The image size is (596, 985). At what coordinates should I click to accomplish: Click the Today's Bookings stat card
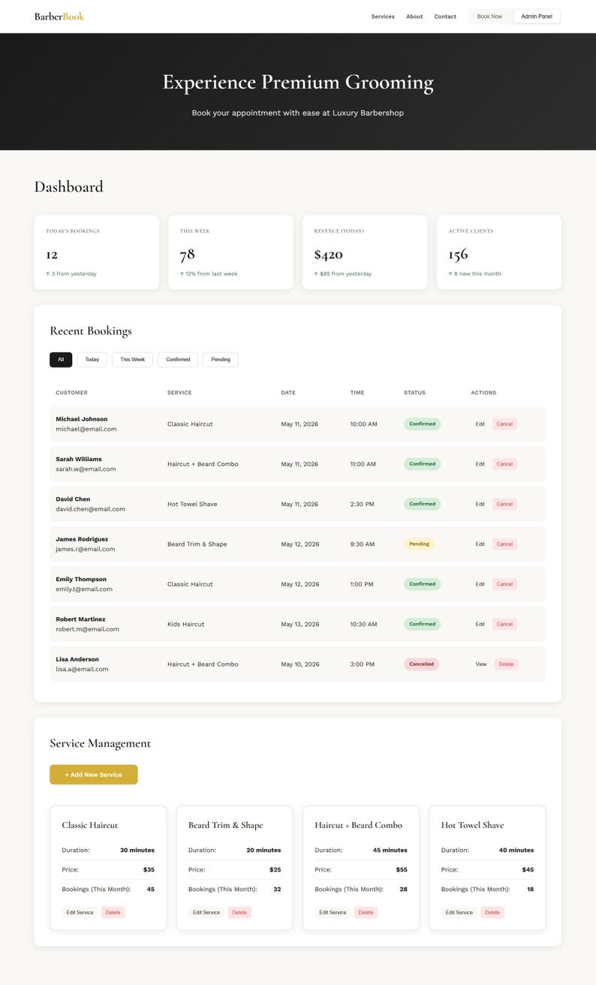tap(97, 252)
